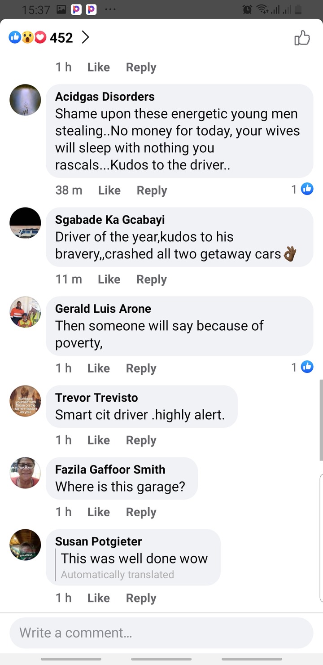Open Sgabade Ka Gcabayi profile picture
This screenshot has width=323, height=665.
[x=26, y=223]
